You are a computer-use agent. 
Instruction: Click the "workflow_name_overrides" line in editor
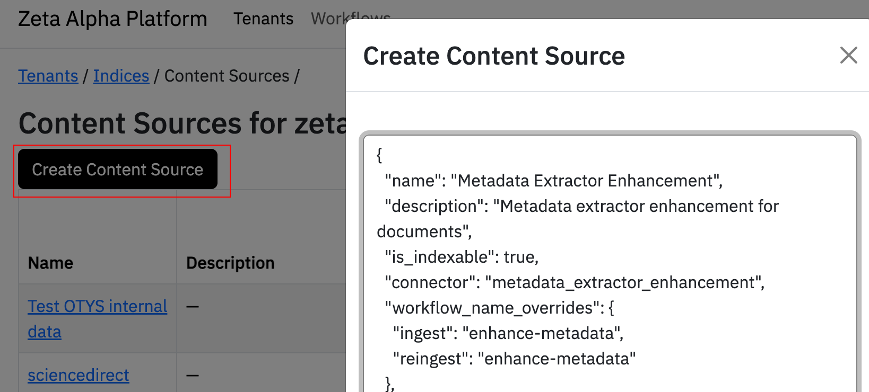point(499,308)
